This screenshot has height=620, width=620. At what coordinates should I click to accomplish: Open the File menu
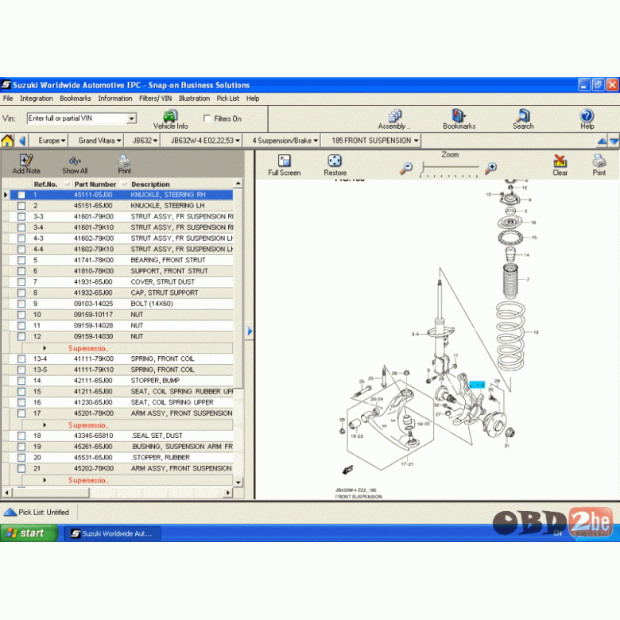(x=8, y=99)
